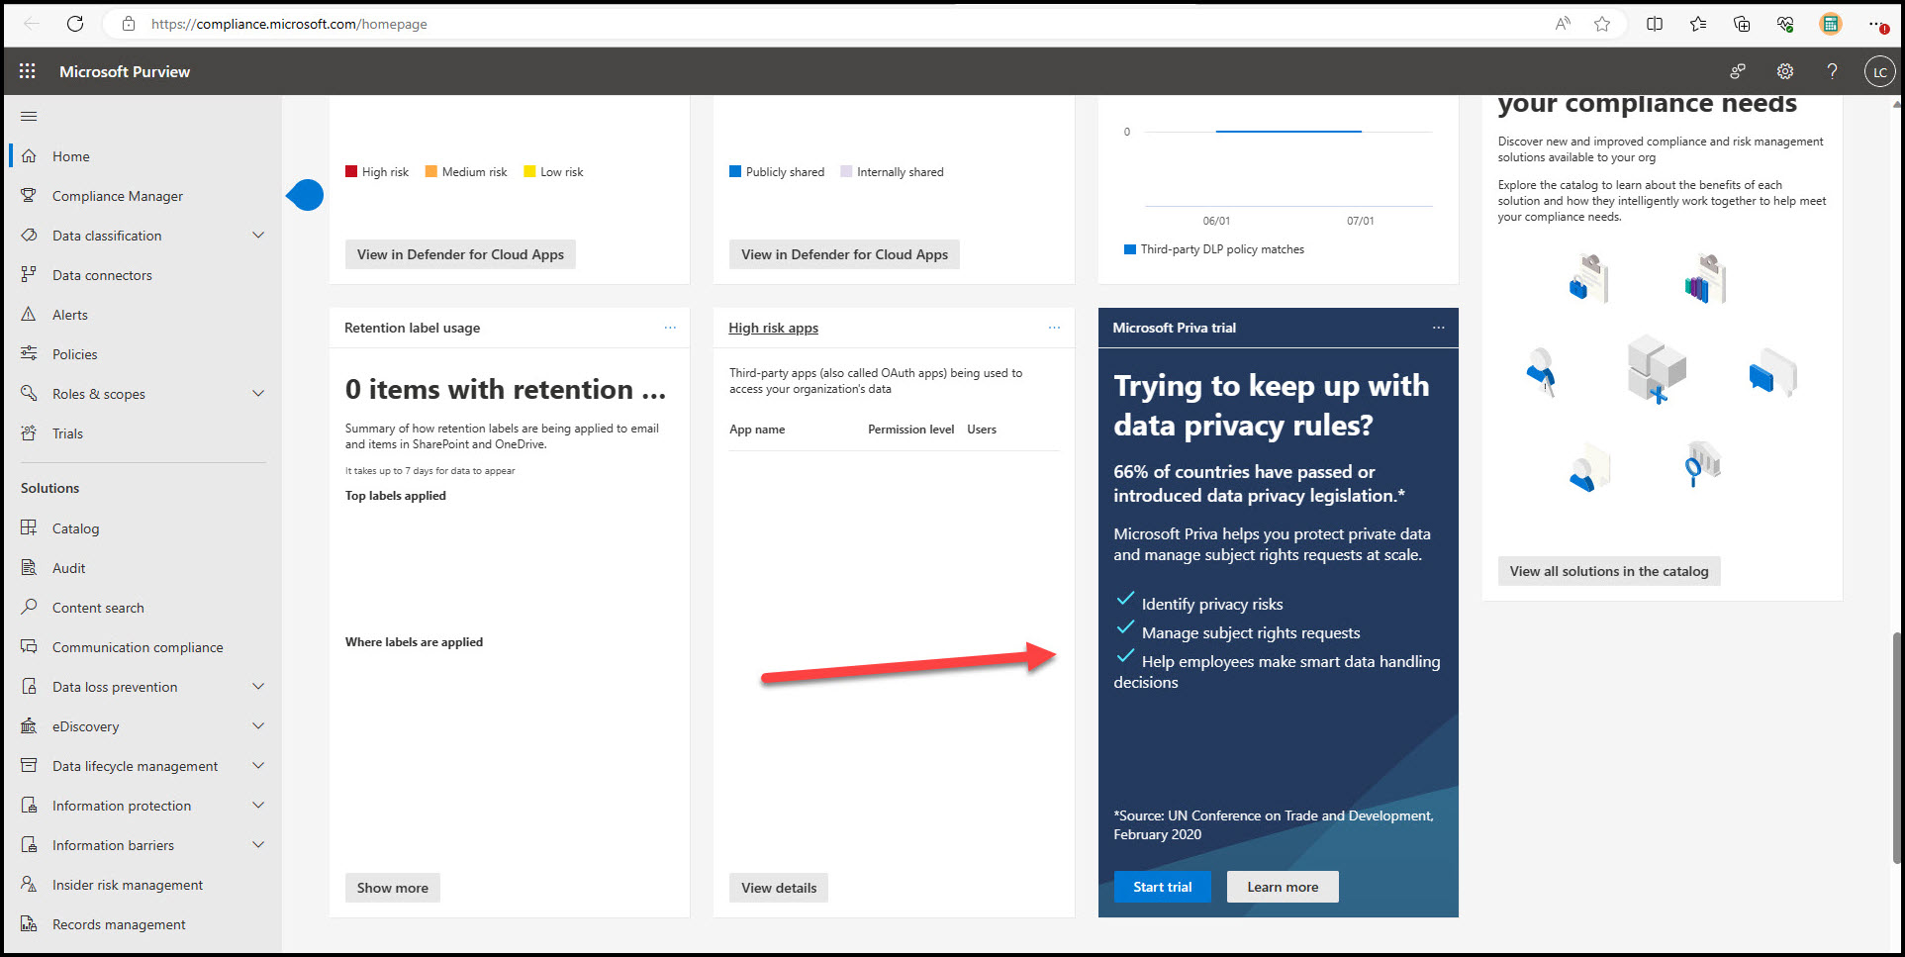
Task: Go to Content search page
Action: pyautogui.click(x=98, y=608)
